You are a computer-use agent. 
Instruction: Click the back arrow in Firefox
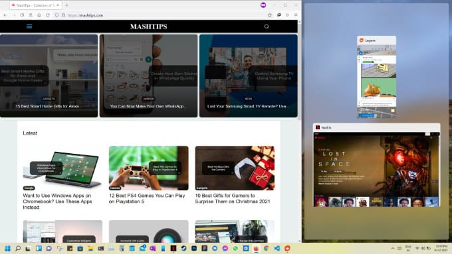click(5, 15)
